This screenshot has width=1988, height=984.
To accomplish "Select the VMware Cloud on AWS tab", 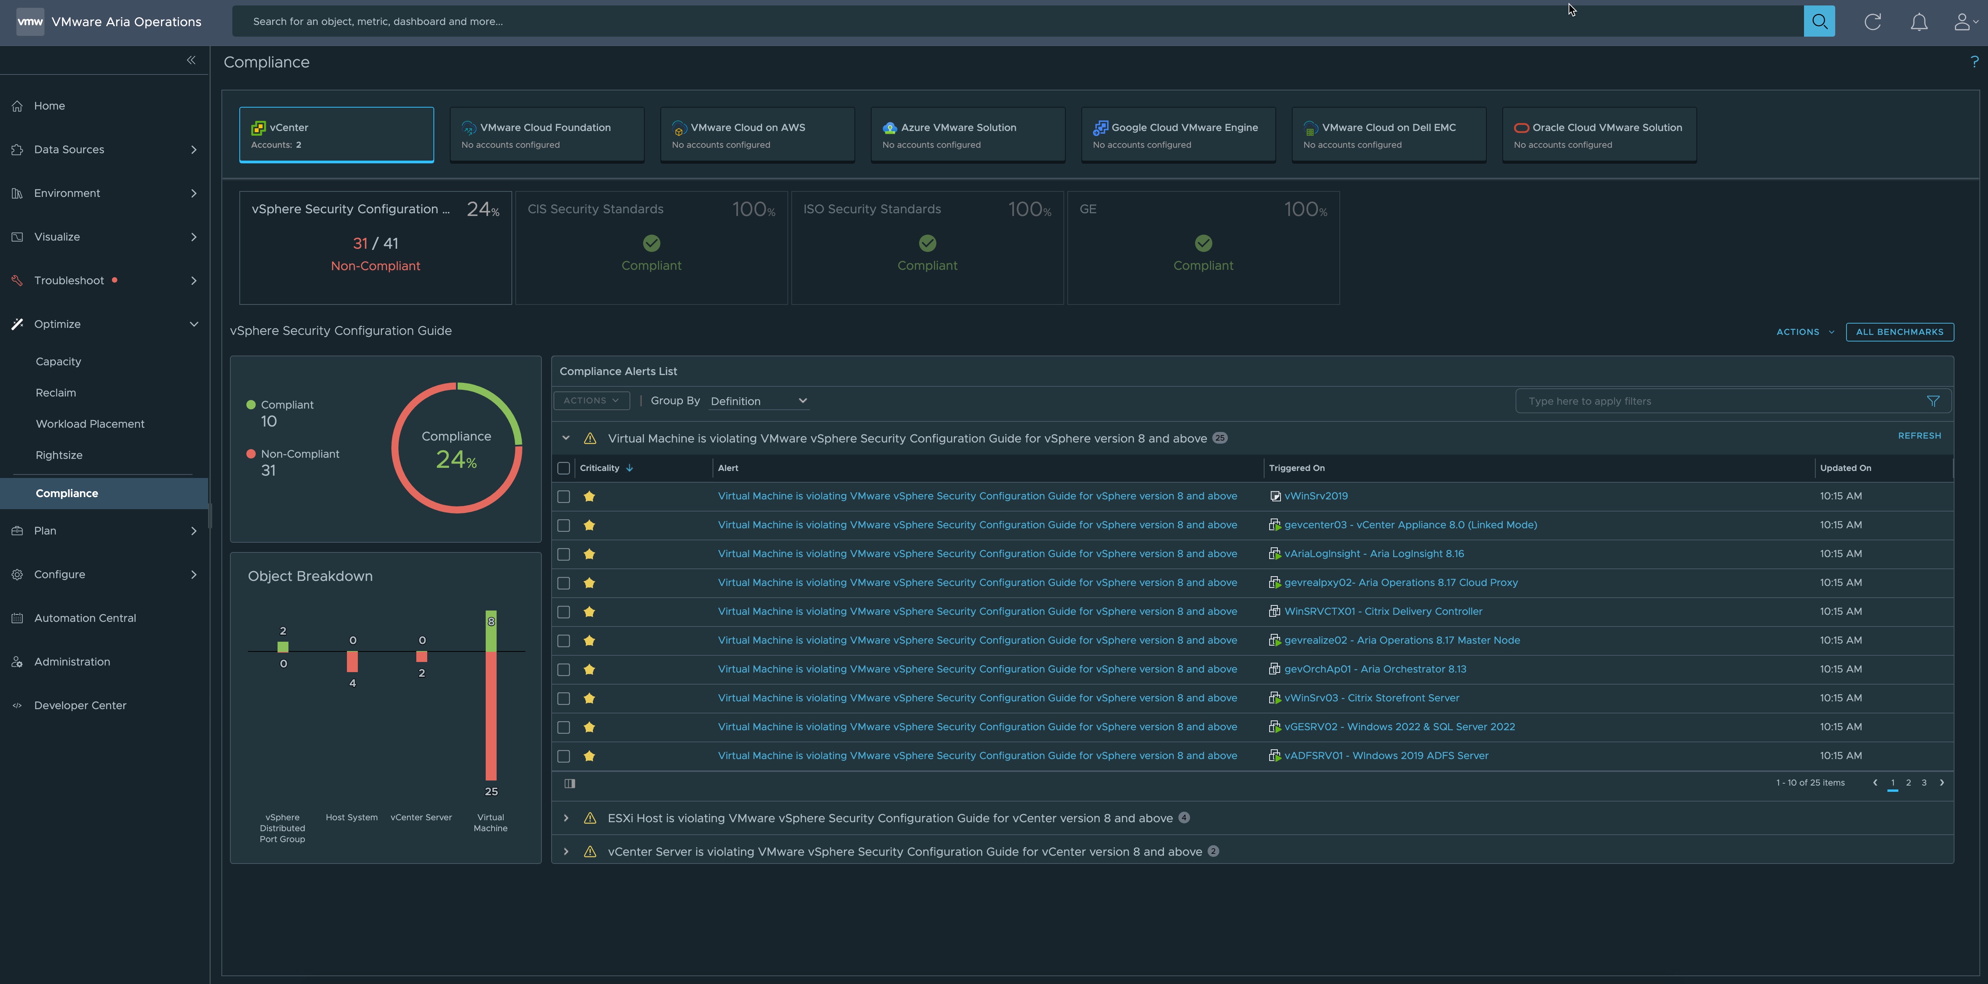I will [757, 135].
